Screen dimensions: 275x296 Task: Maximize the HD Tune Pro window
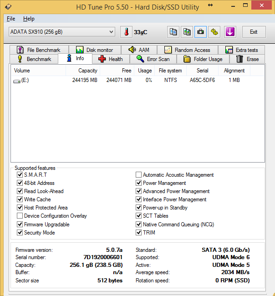(245, 5)
